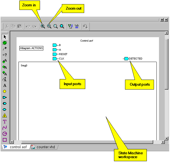Choose the magenta T text tool
170x162 pixels.
click(x=5, y=121)
